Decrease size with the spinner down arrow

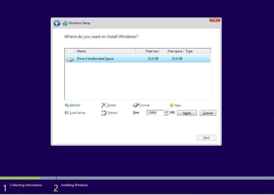pyautogui.click(x=166, y=114)
